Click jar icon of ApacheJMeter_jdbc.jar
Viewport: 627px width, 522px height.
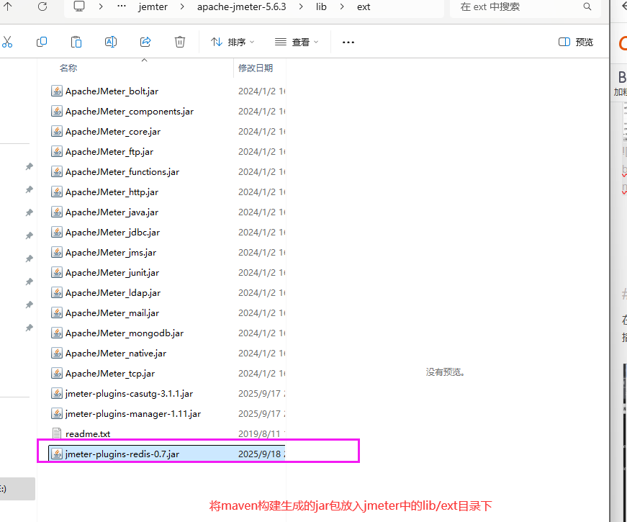(x=57, y=233)
